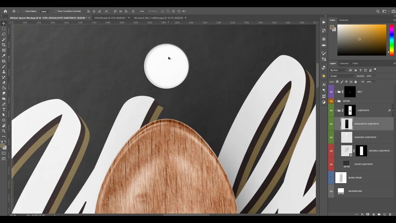Expand the BELT layer group

click(336, 92)
